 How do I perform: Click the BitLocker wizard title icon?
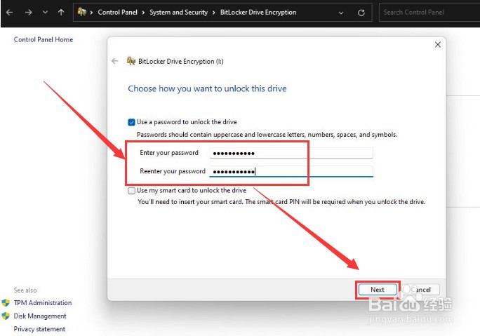click(131, 61)
